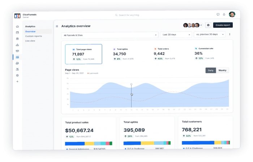
Task: Select the Conversion rate 36% metric card
Action: pos(204,53)
